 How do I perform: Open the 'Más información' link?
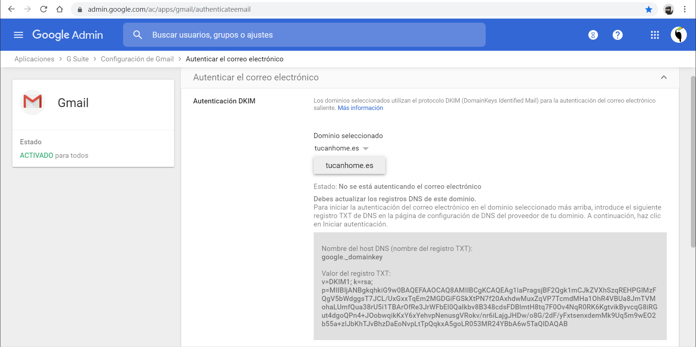point(360,108)
